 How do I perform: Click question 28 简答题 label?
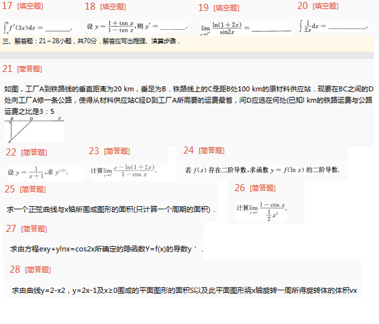[38, 270]
